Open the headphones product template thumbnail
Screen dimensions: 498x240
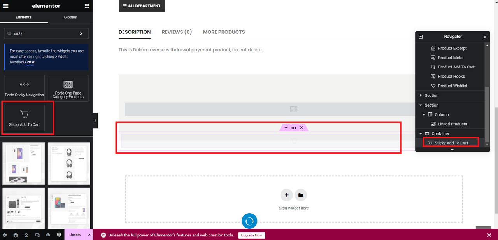click(69, 163)
